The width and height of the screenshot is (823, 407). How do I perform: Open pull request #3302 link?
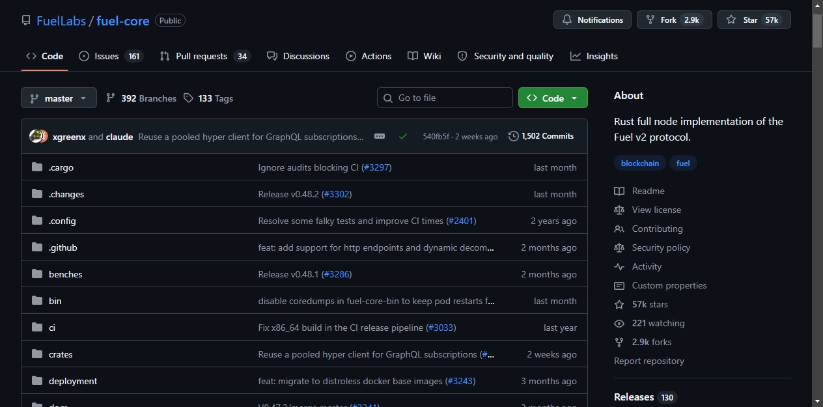(337, 194)
